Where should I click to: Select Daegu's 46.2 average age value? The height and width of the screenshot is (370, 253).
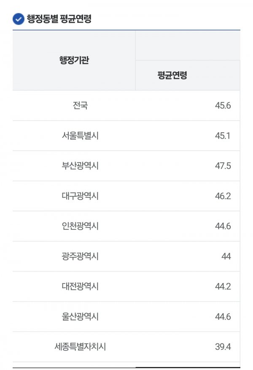point(223,196)
